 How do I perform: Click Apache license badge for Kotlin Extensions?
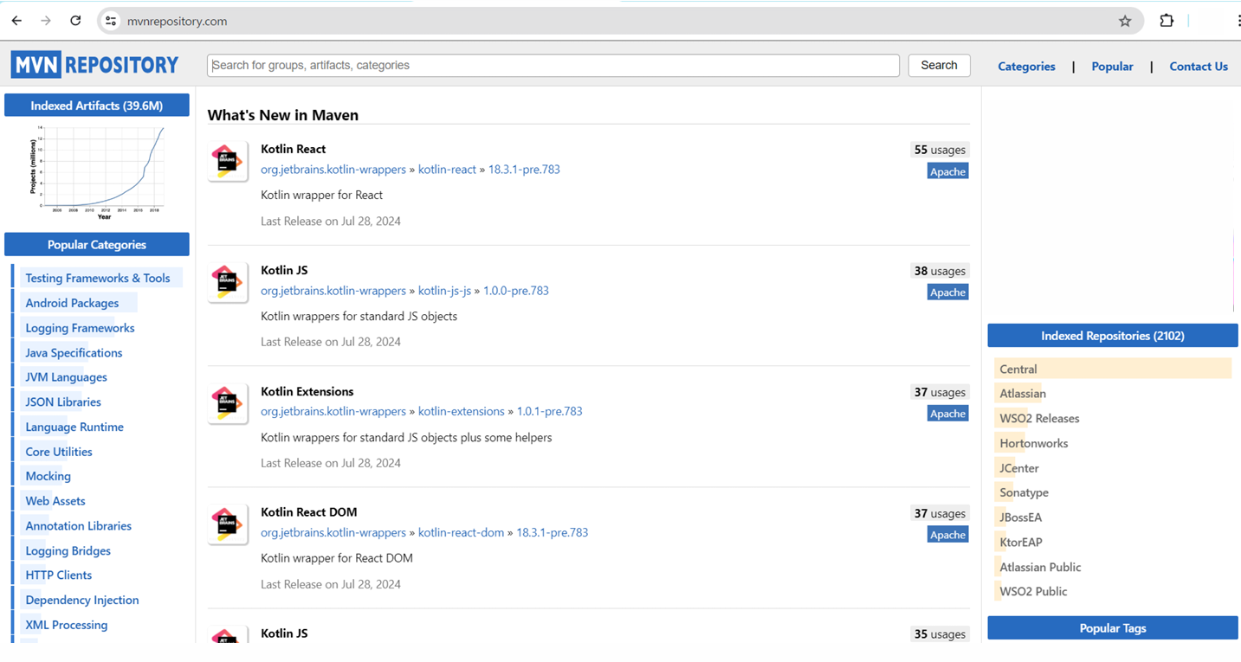point(947,414)
